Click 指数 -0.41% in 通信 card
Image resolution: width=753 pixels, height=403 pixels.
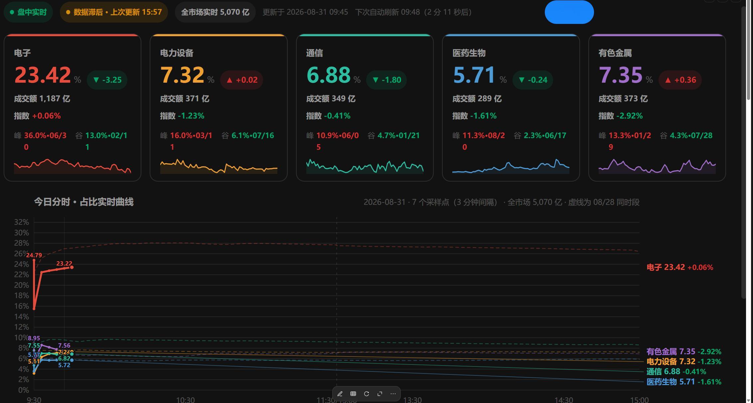click(x=328, y=116)
